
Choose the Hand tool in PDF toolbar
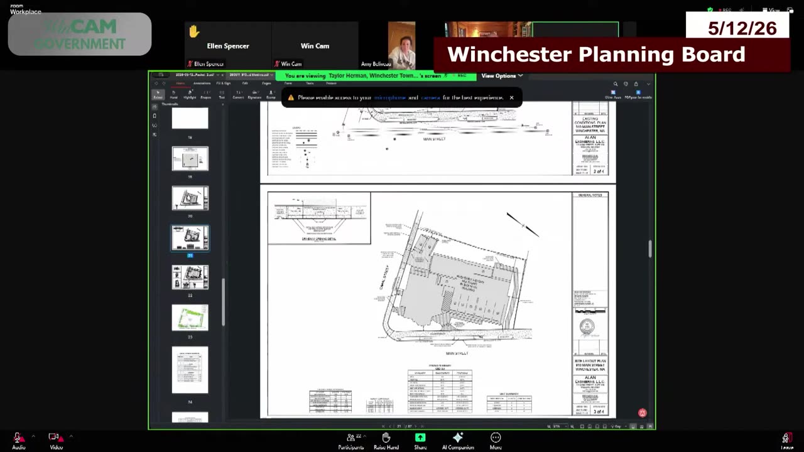[x=173, y=94]
